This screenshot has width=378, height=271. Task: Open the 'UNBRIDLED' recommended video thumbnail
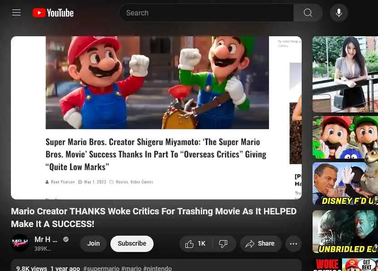pos(345,232)
